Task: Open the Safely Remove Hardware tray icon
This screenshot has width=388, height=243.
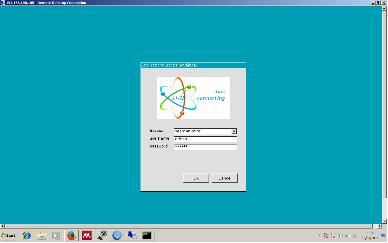Action: (x=333, y=235)
